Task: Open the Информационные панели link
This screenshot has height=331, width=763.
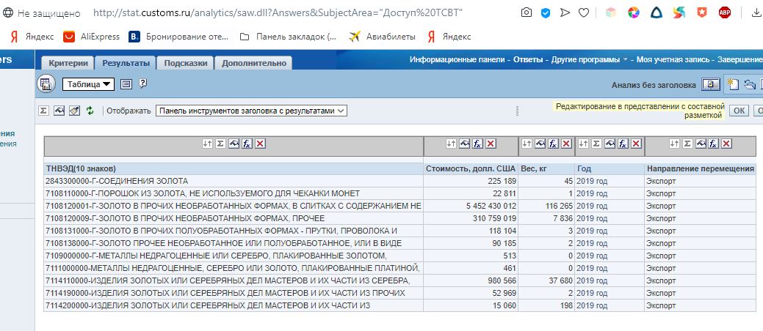Action: 457,59
